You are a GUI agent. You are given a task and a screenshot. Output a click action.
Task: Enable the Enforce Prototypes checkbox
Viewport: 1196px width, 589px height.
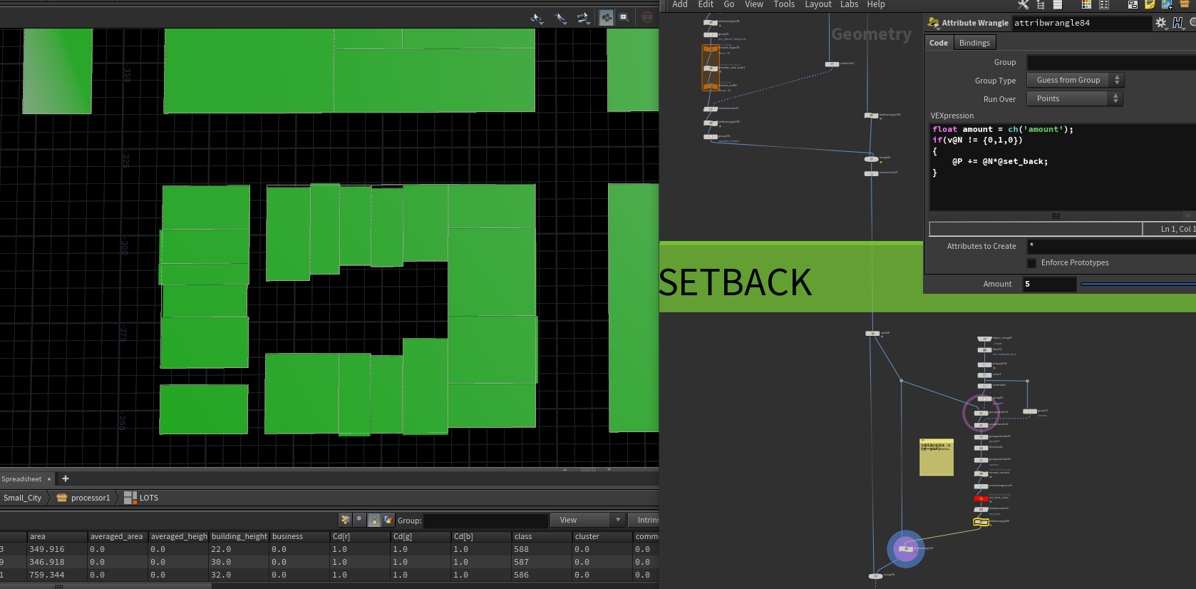[x=1031, y=263]
